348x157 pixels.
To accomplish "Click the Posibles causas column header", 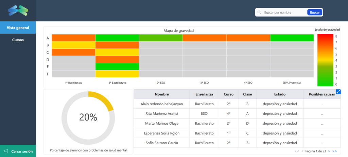I will 322,94.
